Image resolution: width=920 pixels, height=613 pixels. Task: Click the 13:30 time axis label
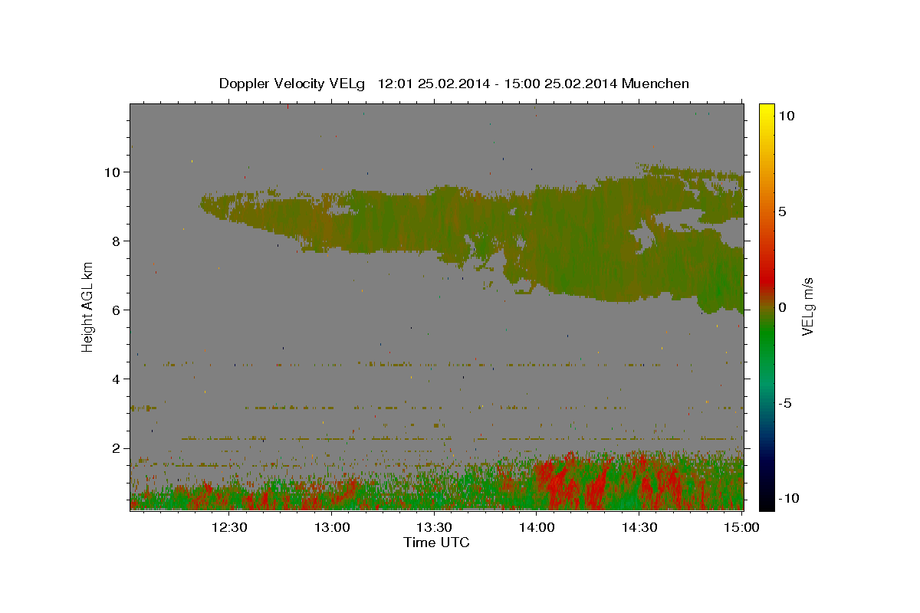point(435,527)
